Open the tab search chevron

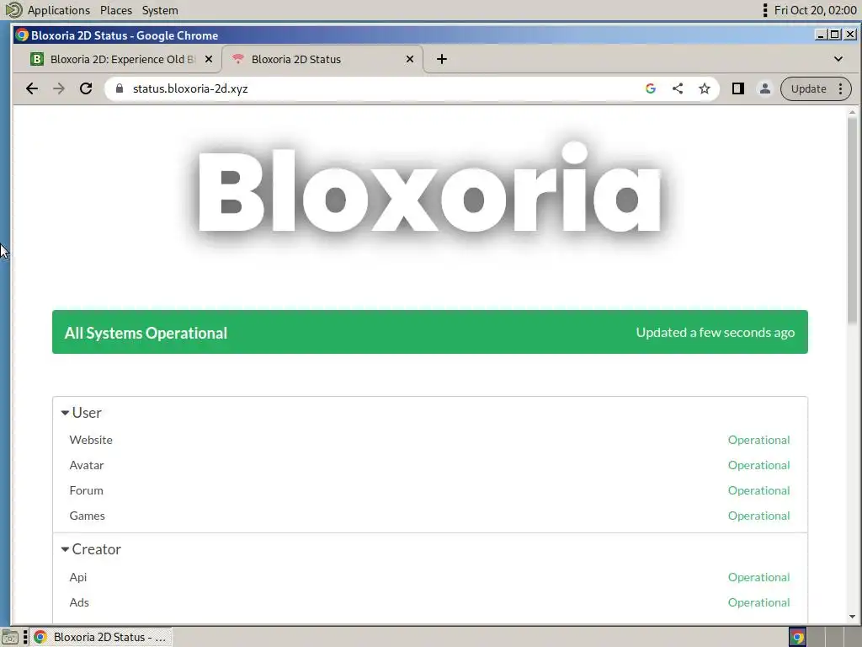click(838, 59)
